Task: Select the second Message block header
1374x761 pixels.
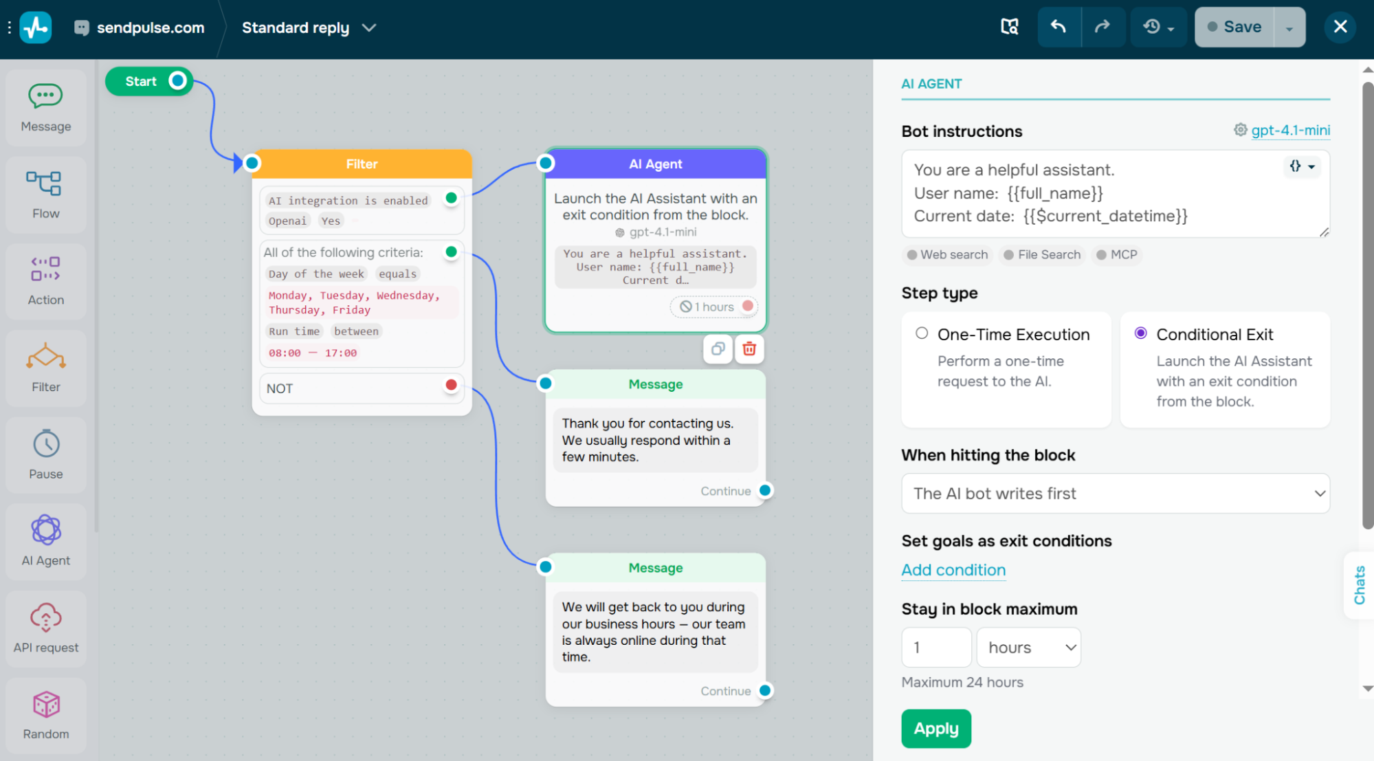Action: pos(656,568)
